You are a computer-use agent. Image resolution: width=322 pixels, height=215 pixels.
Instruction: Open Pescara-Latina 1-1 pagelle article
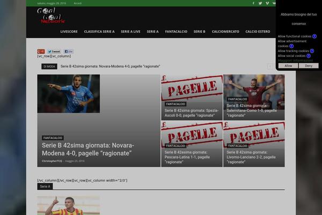pos(187,157)
